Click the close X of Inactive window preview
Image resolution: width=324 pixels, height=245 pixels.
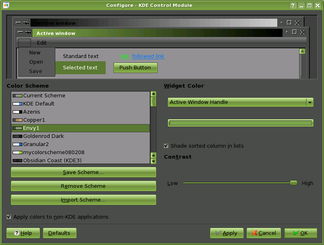pos(297,22)
